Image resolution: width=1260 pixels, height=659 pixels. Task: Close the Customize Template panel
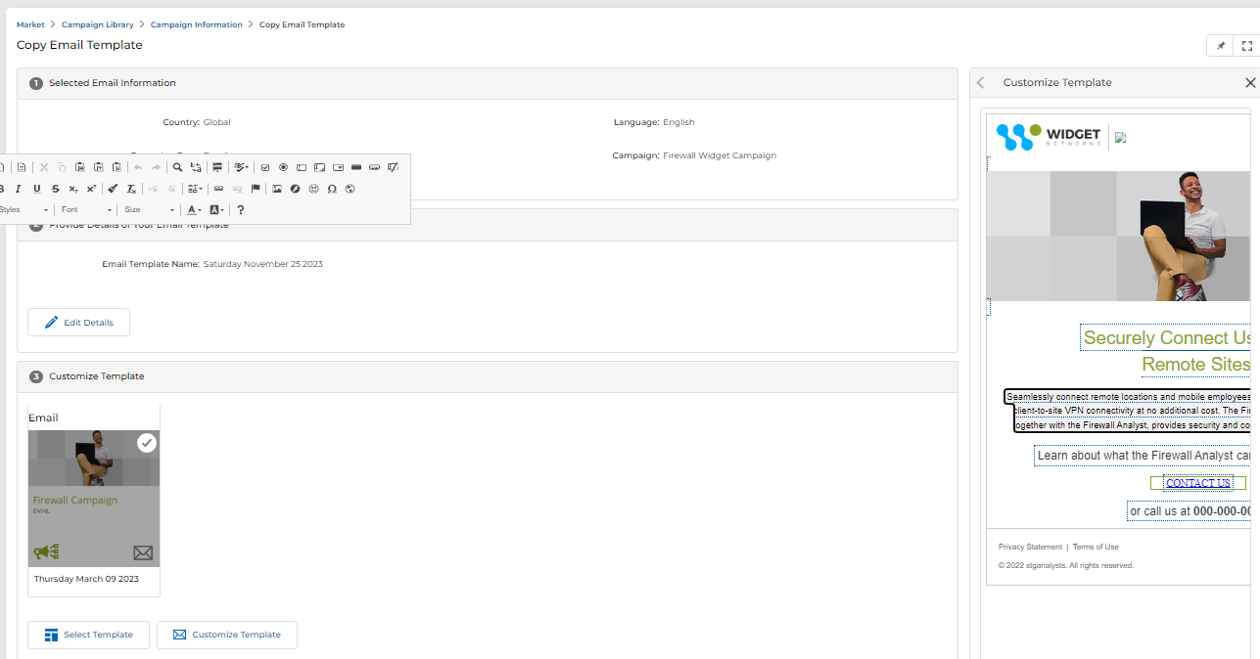point(1250,83)
